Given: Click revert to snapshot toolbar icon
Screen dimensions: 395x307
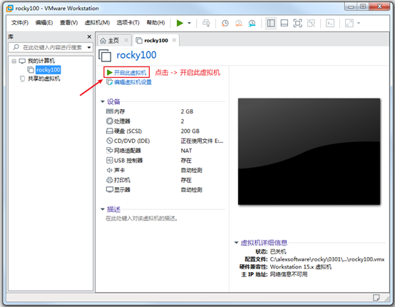Looking at the screenshot, I should [238, 24].
